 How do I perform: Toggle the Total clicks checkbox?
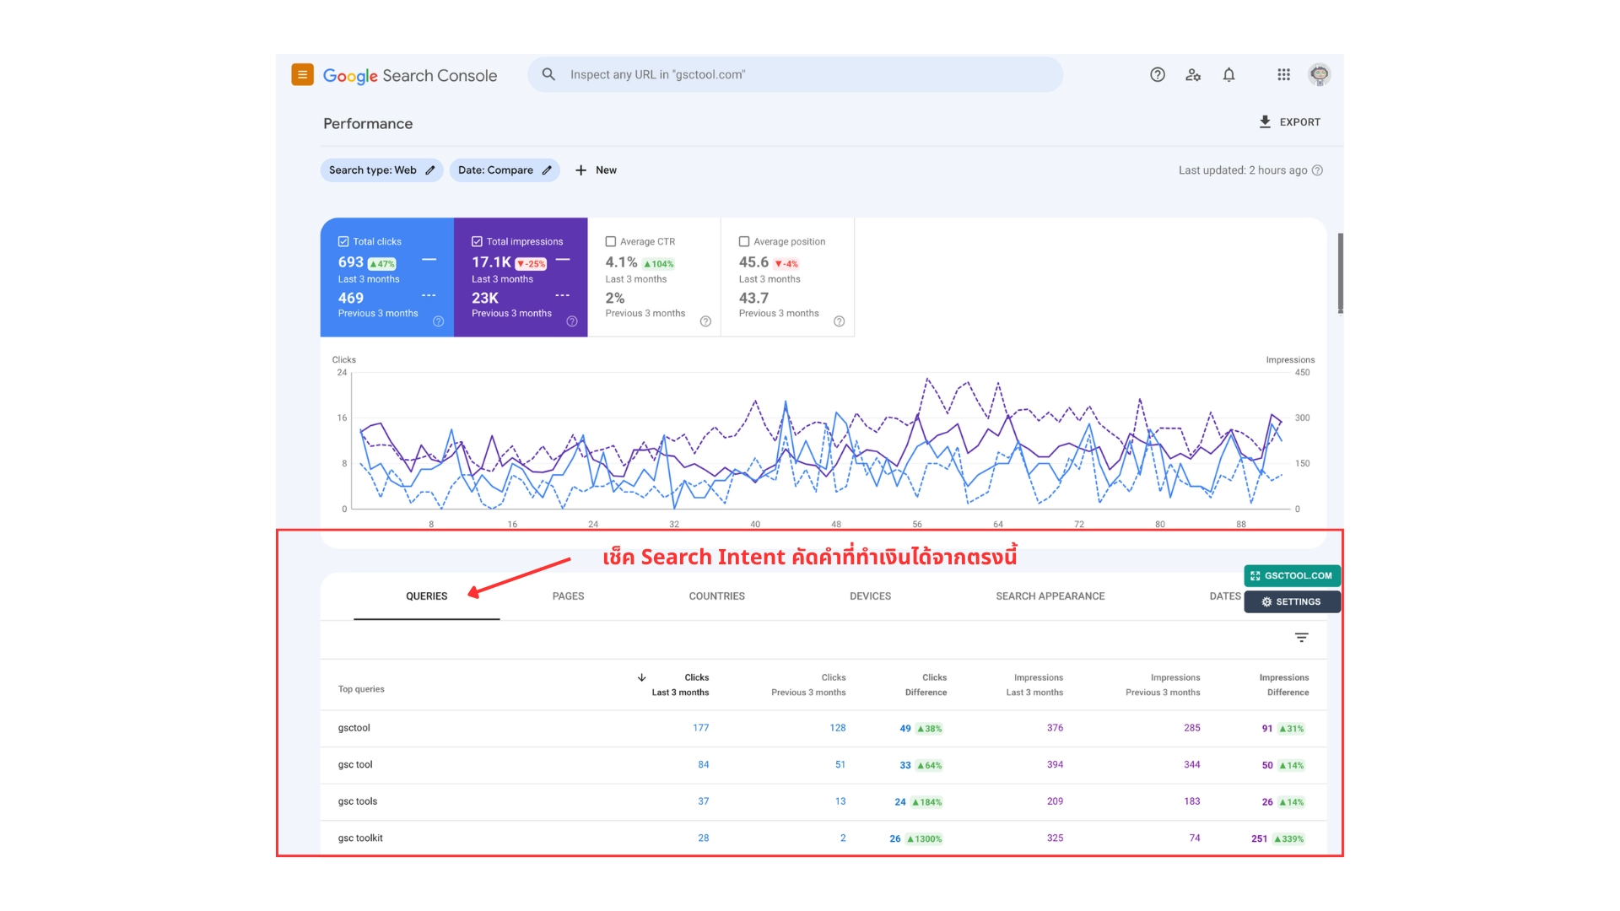pyautogui.click(x=343, y=241)
